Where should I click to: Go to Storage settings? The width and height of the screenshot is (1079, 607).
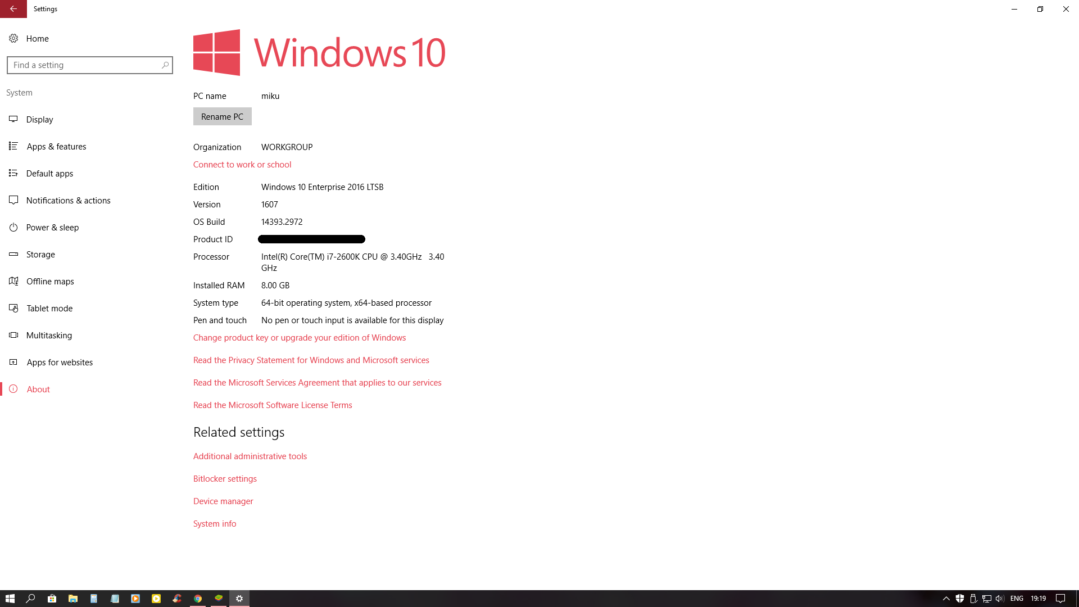coord(40,255)
